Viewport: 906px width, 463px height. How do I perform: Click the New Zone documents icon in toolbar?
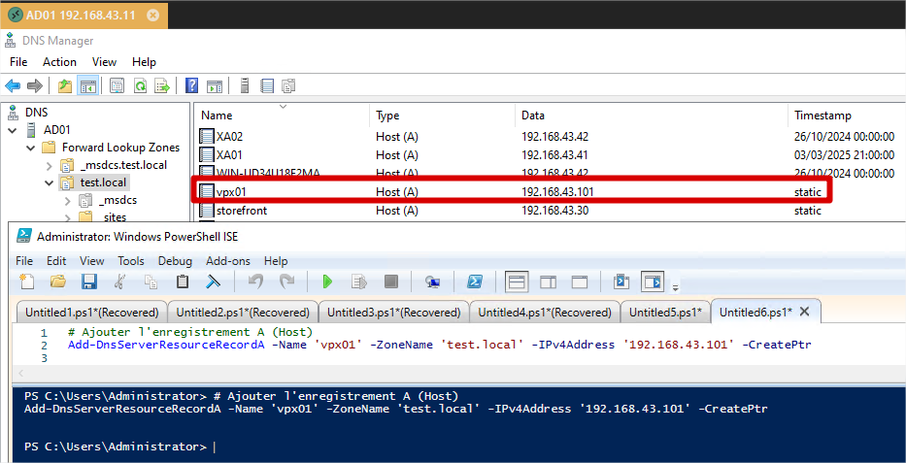(x=288, y=86)
